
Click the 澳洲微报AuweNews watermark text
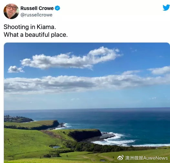(146, 158)
